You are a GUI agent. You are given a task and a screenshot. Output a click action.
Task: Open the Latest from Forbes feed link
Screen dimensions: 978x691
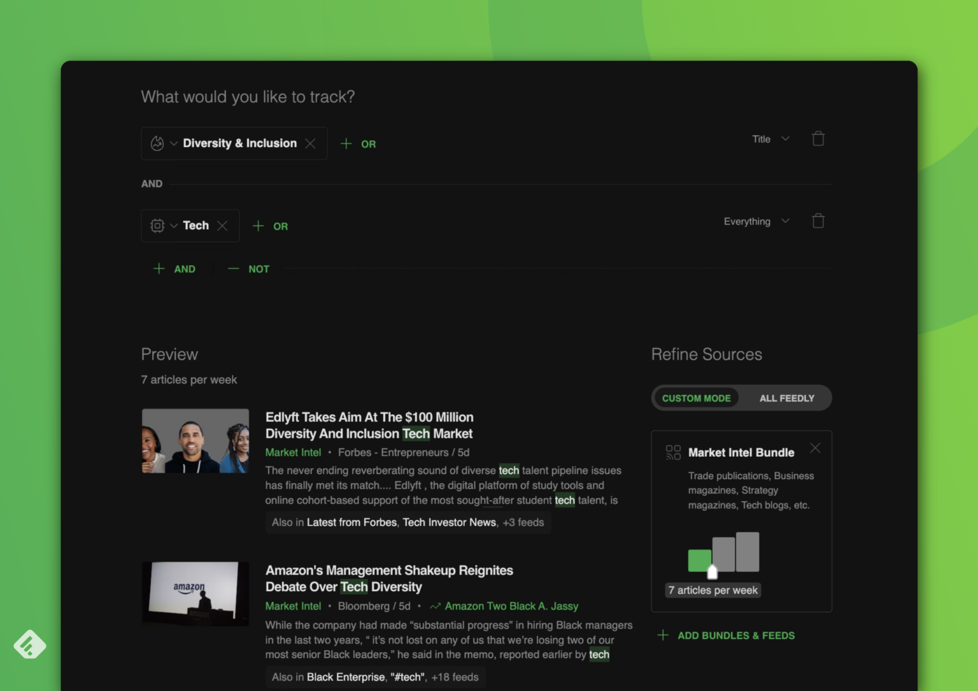351,522
